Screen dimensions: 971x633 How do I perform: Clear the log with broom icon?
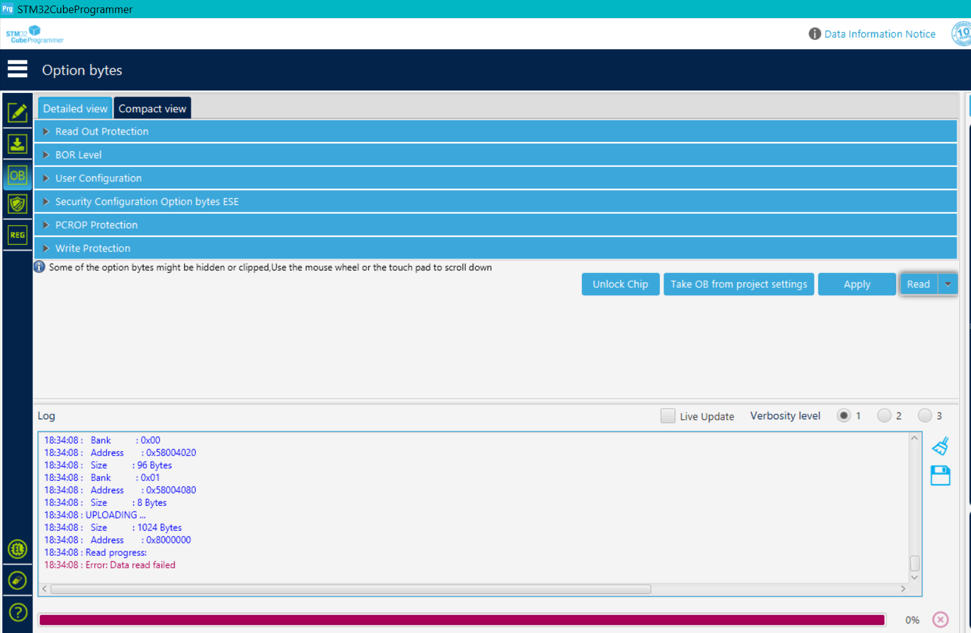[940, 446]
